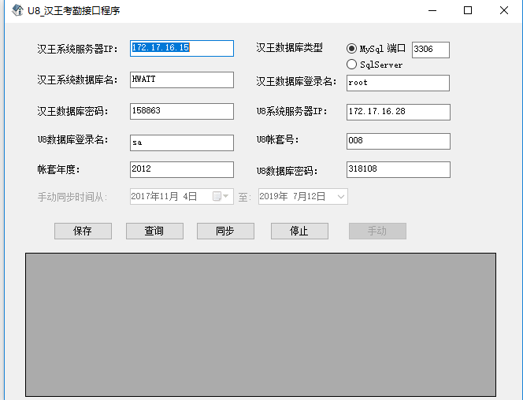
Task: Click the 汉王数据库登录名 field root
Action: 398,83
